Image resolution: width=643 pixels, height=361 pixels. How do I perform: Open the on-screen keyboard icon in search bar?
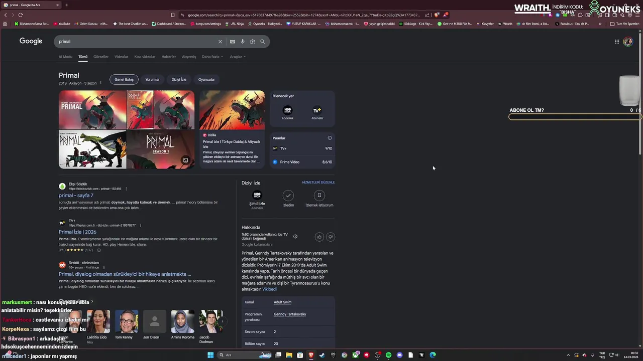coord(233,42)
